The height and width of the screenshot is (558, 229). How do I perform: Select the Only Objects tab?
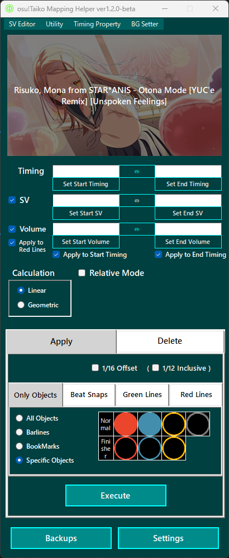point(35,395)
